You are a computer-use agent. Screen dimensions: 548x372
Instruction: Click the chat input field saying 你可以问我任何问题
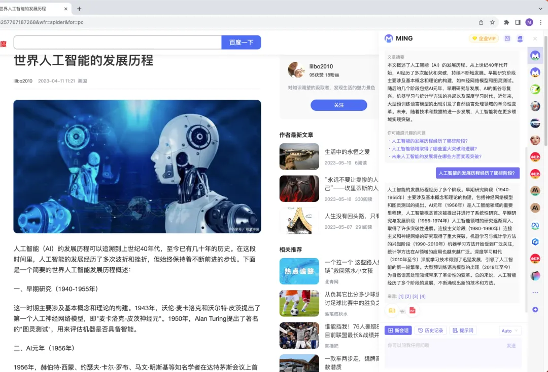click(447, 349)
